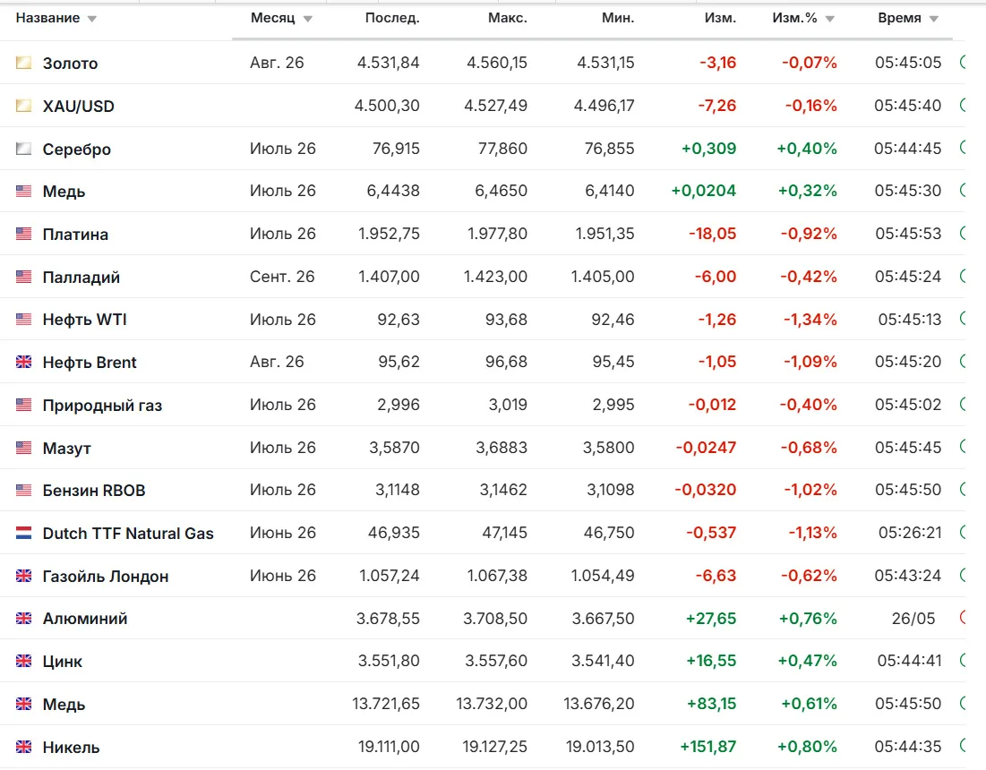Viewport: 986px width, 770px height.
Task: Open the Нефть WTI commodity link
Action: [x=85, y=320]
